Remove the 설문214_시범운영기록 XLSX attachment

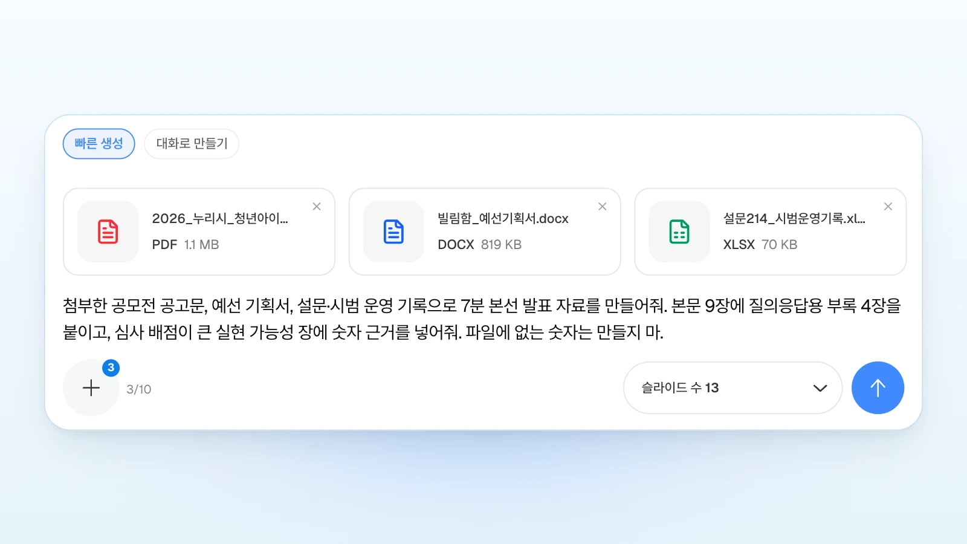888,207
